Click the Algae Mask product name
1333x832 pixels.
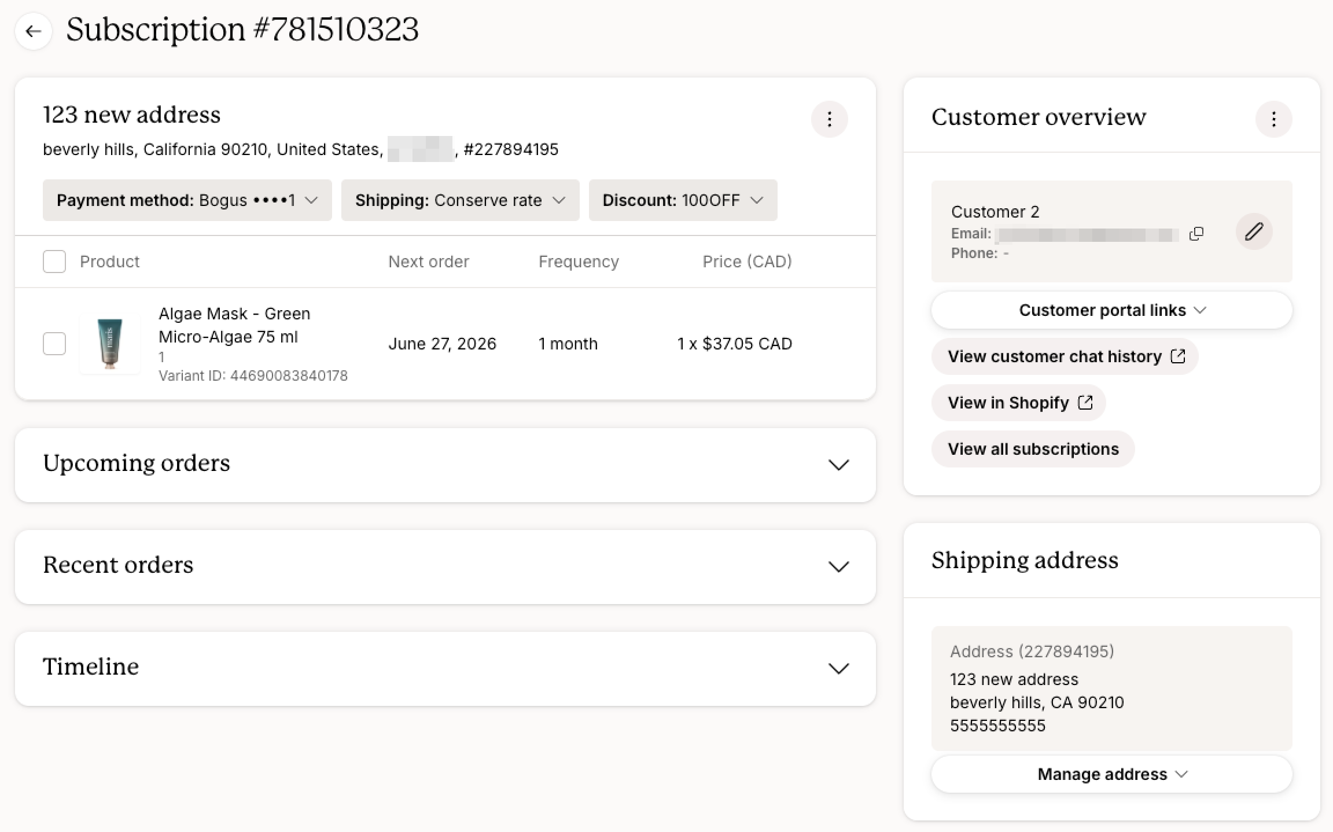234,325
